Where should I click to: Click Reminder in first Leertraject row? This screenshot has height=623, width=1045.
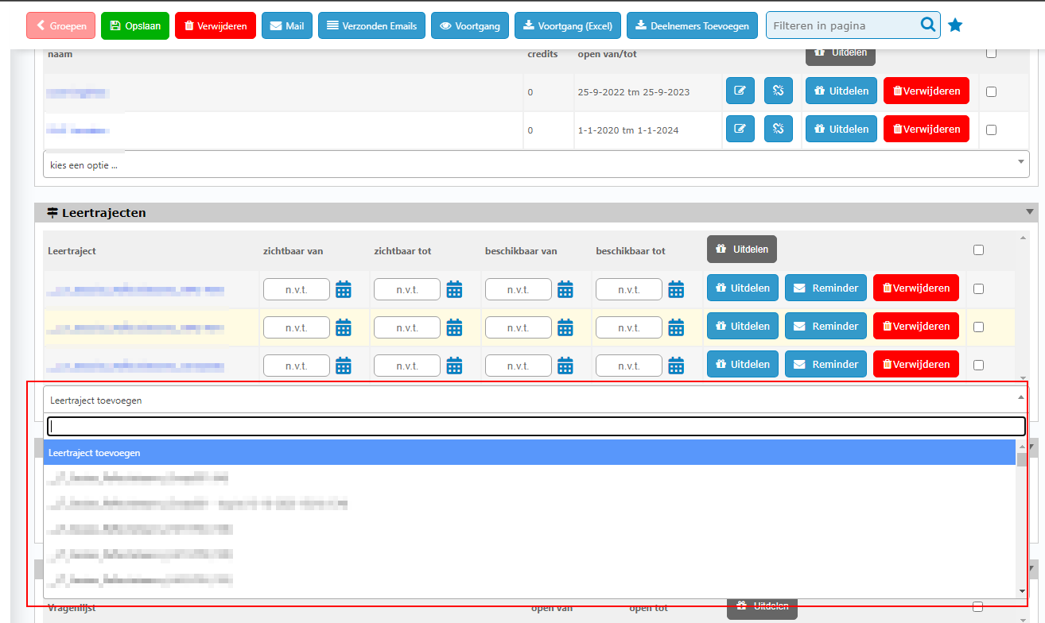826,288
